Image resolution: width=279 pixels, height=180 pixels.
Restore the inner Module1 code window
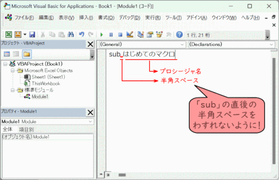click(274, 17)
